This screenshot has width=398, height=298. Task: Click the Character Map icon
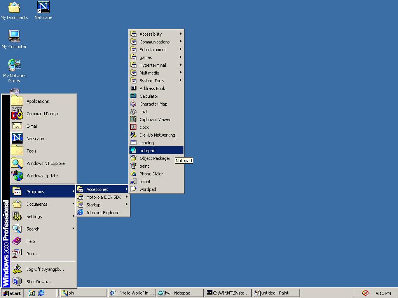133,104
